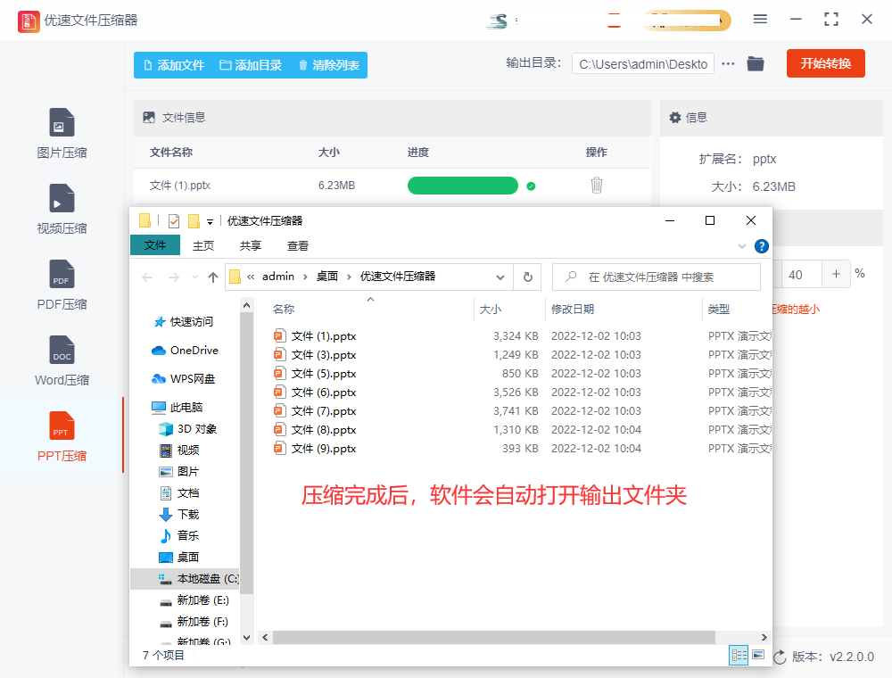This screenshot has width=892, height=678.
Task: Click the Explorer forward navigation arrow
Action: 174,277
